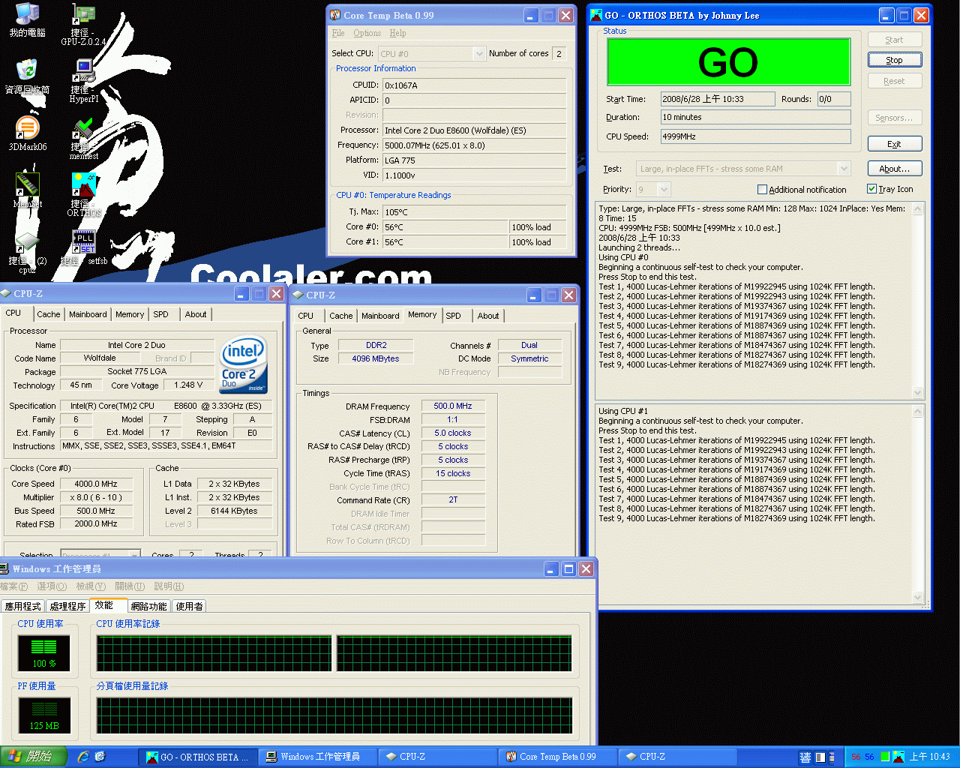Open MemSet from the desktop

(x=28, y=184)
